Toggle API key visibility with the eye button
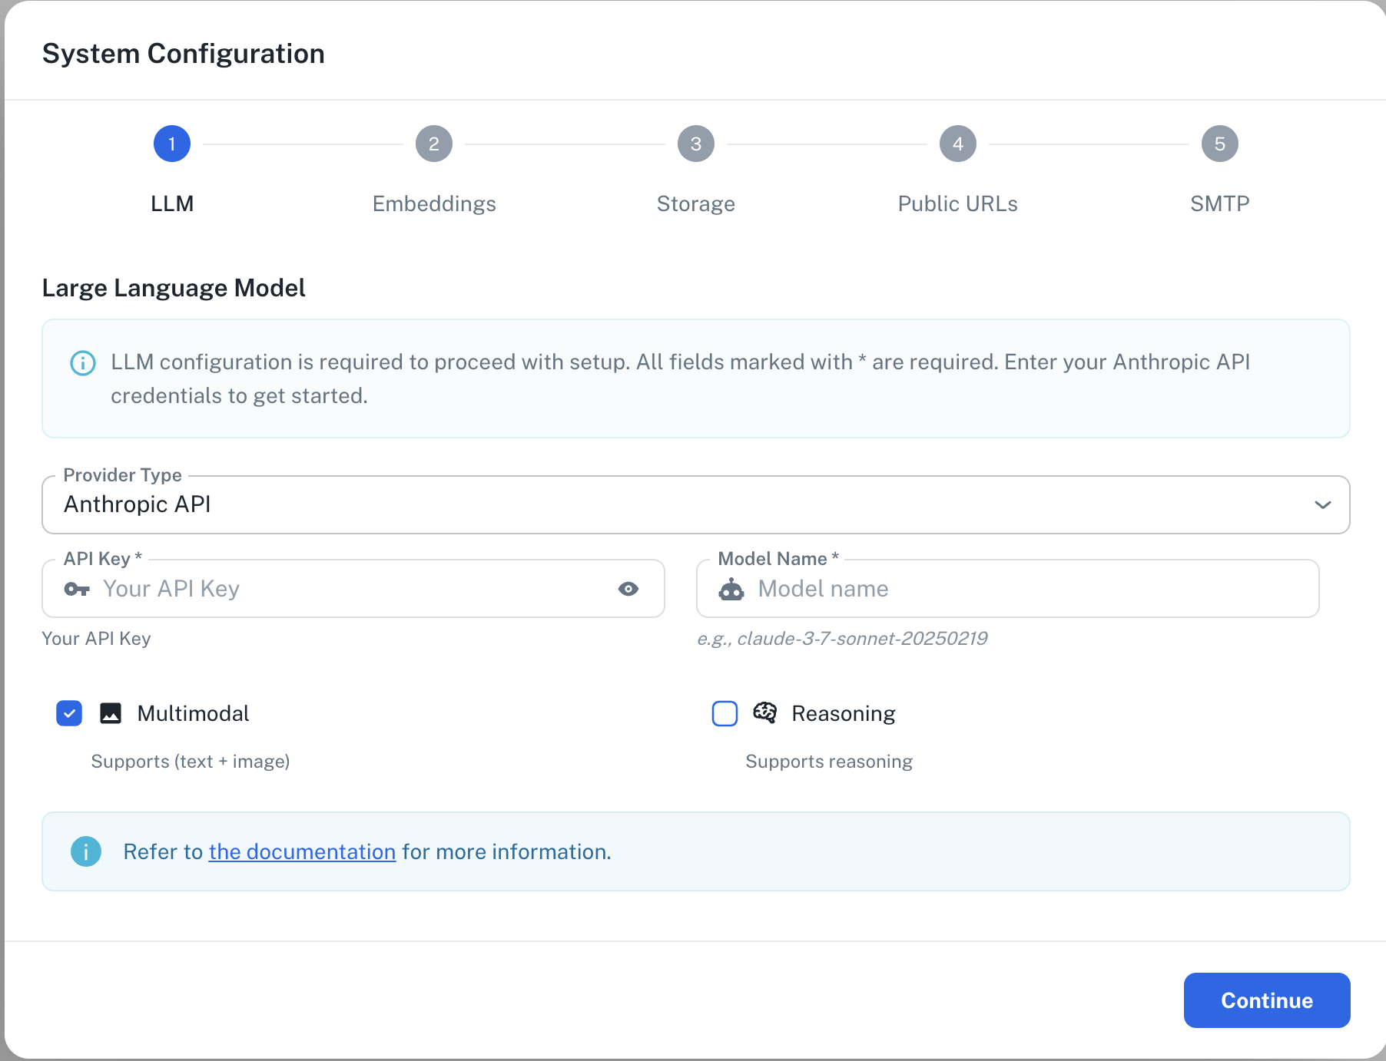Image resolution: width=1386 pixels, height=1061 pixels. point(628,589)
